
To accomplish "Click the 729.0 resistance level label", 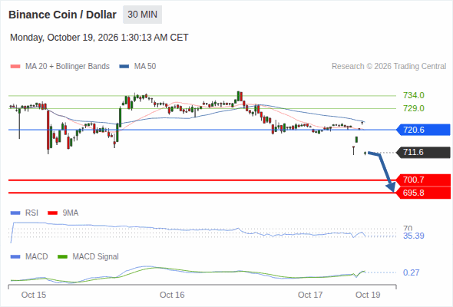I will pos(414,108).
